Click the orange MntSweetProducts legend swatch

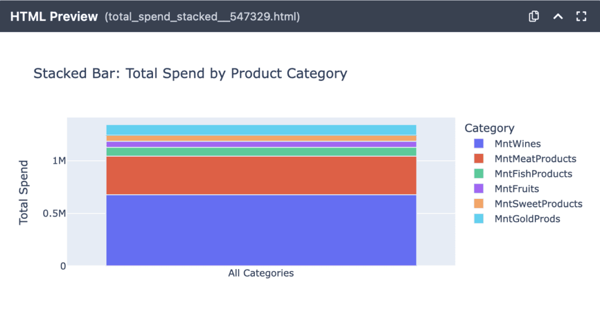click(x=479, y=204)
